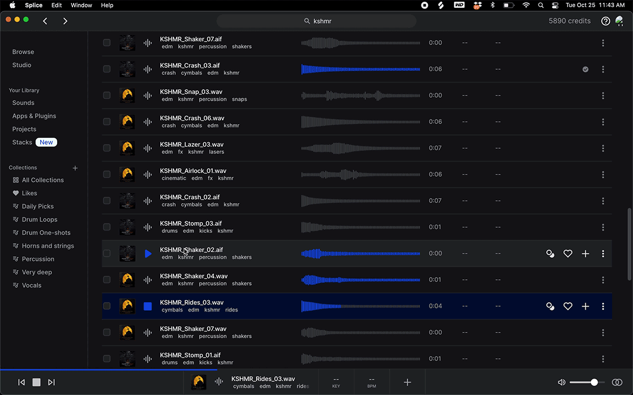This screenshot has width=633, height=395.
Task: Open the Wi-Fi menu bar icon
Action: (x=526, y=5)
